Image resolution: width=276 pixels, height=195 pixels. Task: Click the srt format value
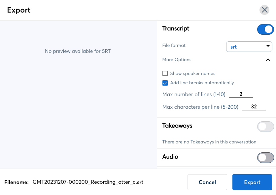point(233,47)
